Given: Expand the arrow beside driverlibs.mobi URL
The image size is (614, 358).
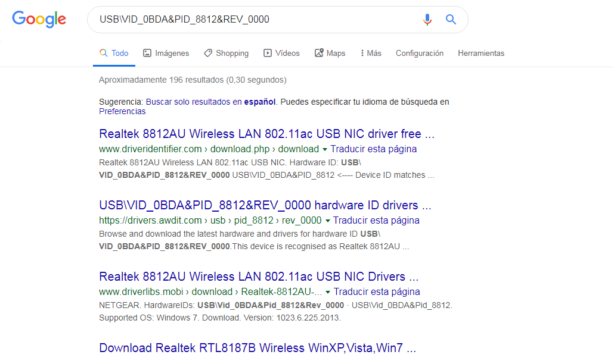Looking at the screenshot, I should click(328, 292).
